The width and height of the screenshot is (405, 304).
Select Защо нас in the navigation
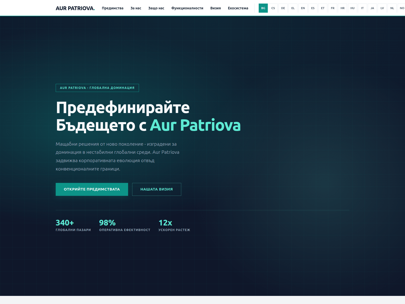coord(156,8)
